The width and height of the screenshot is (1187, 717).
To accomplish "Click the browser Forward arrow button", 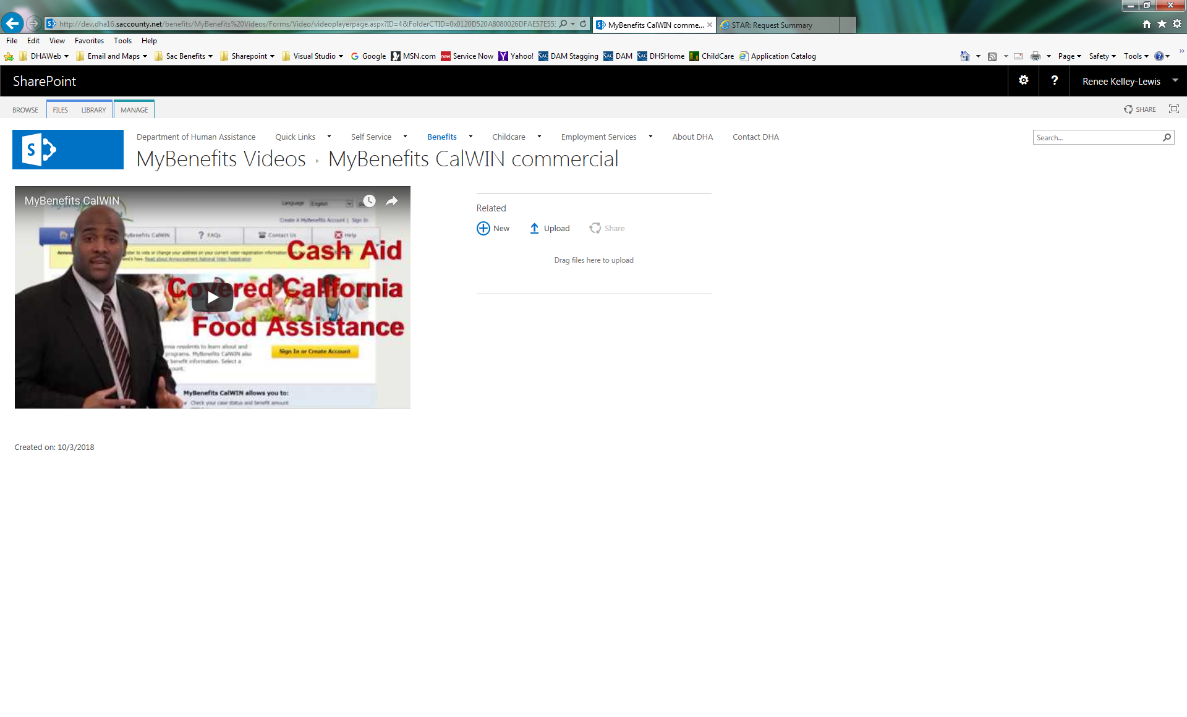I will (34, 23).
